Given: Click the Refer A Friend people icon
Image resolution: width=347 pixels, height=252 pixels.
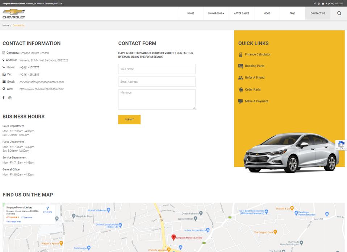Looking at the screenshot, I should tap(241, 78).
